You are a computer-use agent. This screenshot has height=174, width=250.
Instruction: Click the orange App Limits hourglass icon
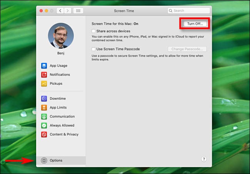(x=44, y=107)
